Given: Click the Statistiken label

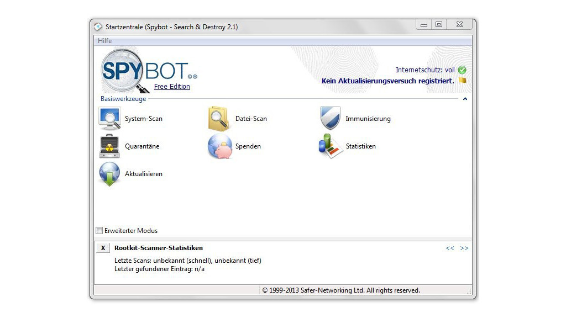Looking at the screenshot, I should [361, 146].
